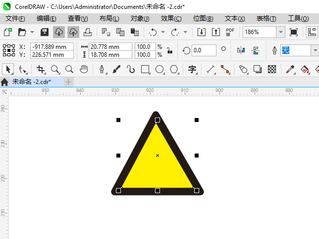
Task: Open the 文件(F) menu
Action: pyautogui.click(x=15, y=19)
